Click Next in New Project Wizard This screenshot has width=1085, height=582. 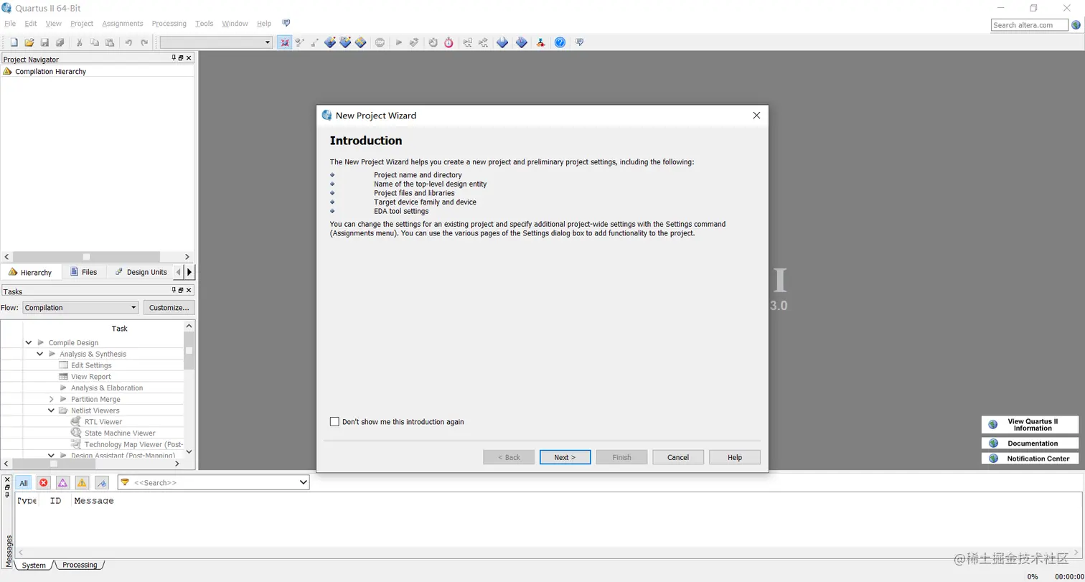click(x=565, y=457)
